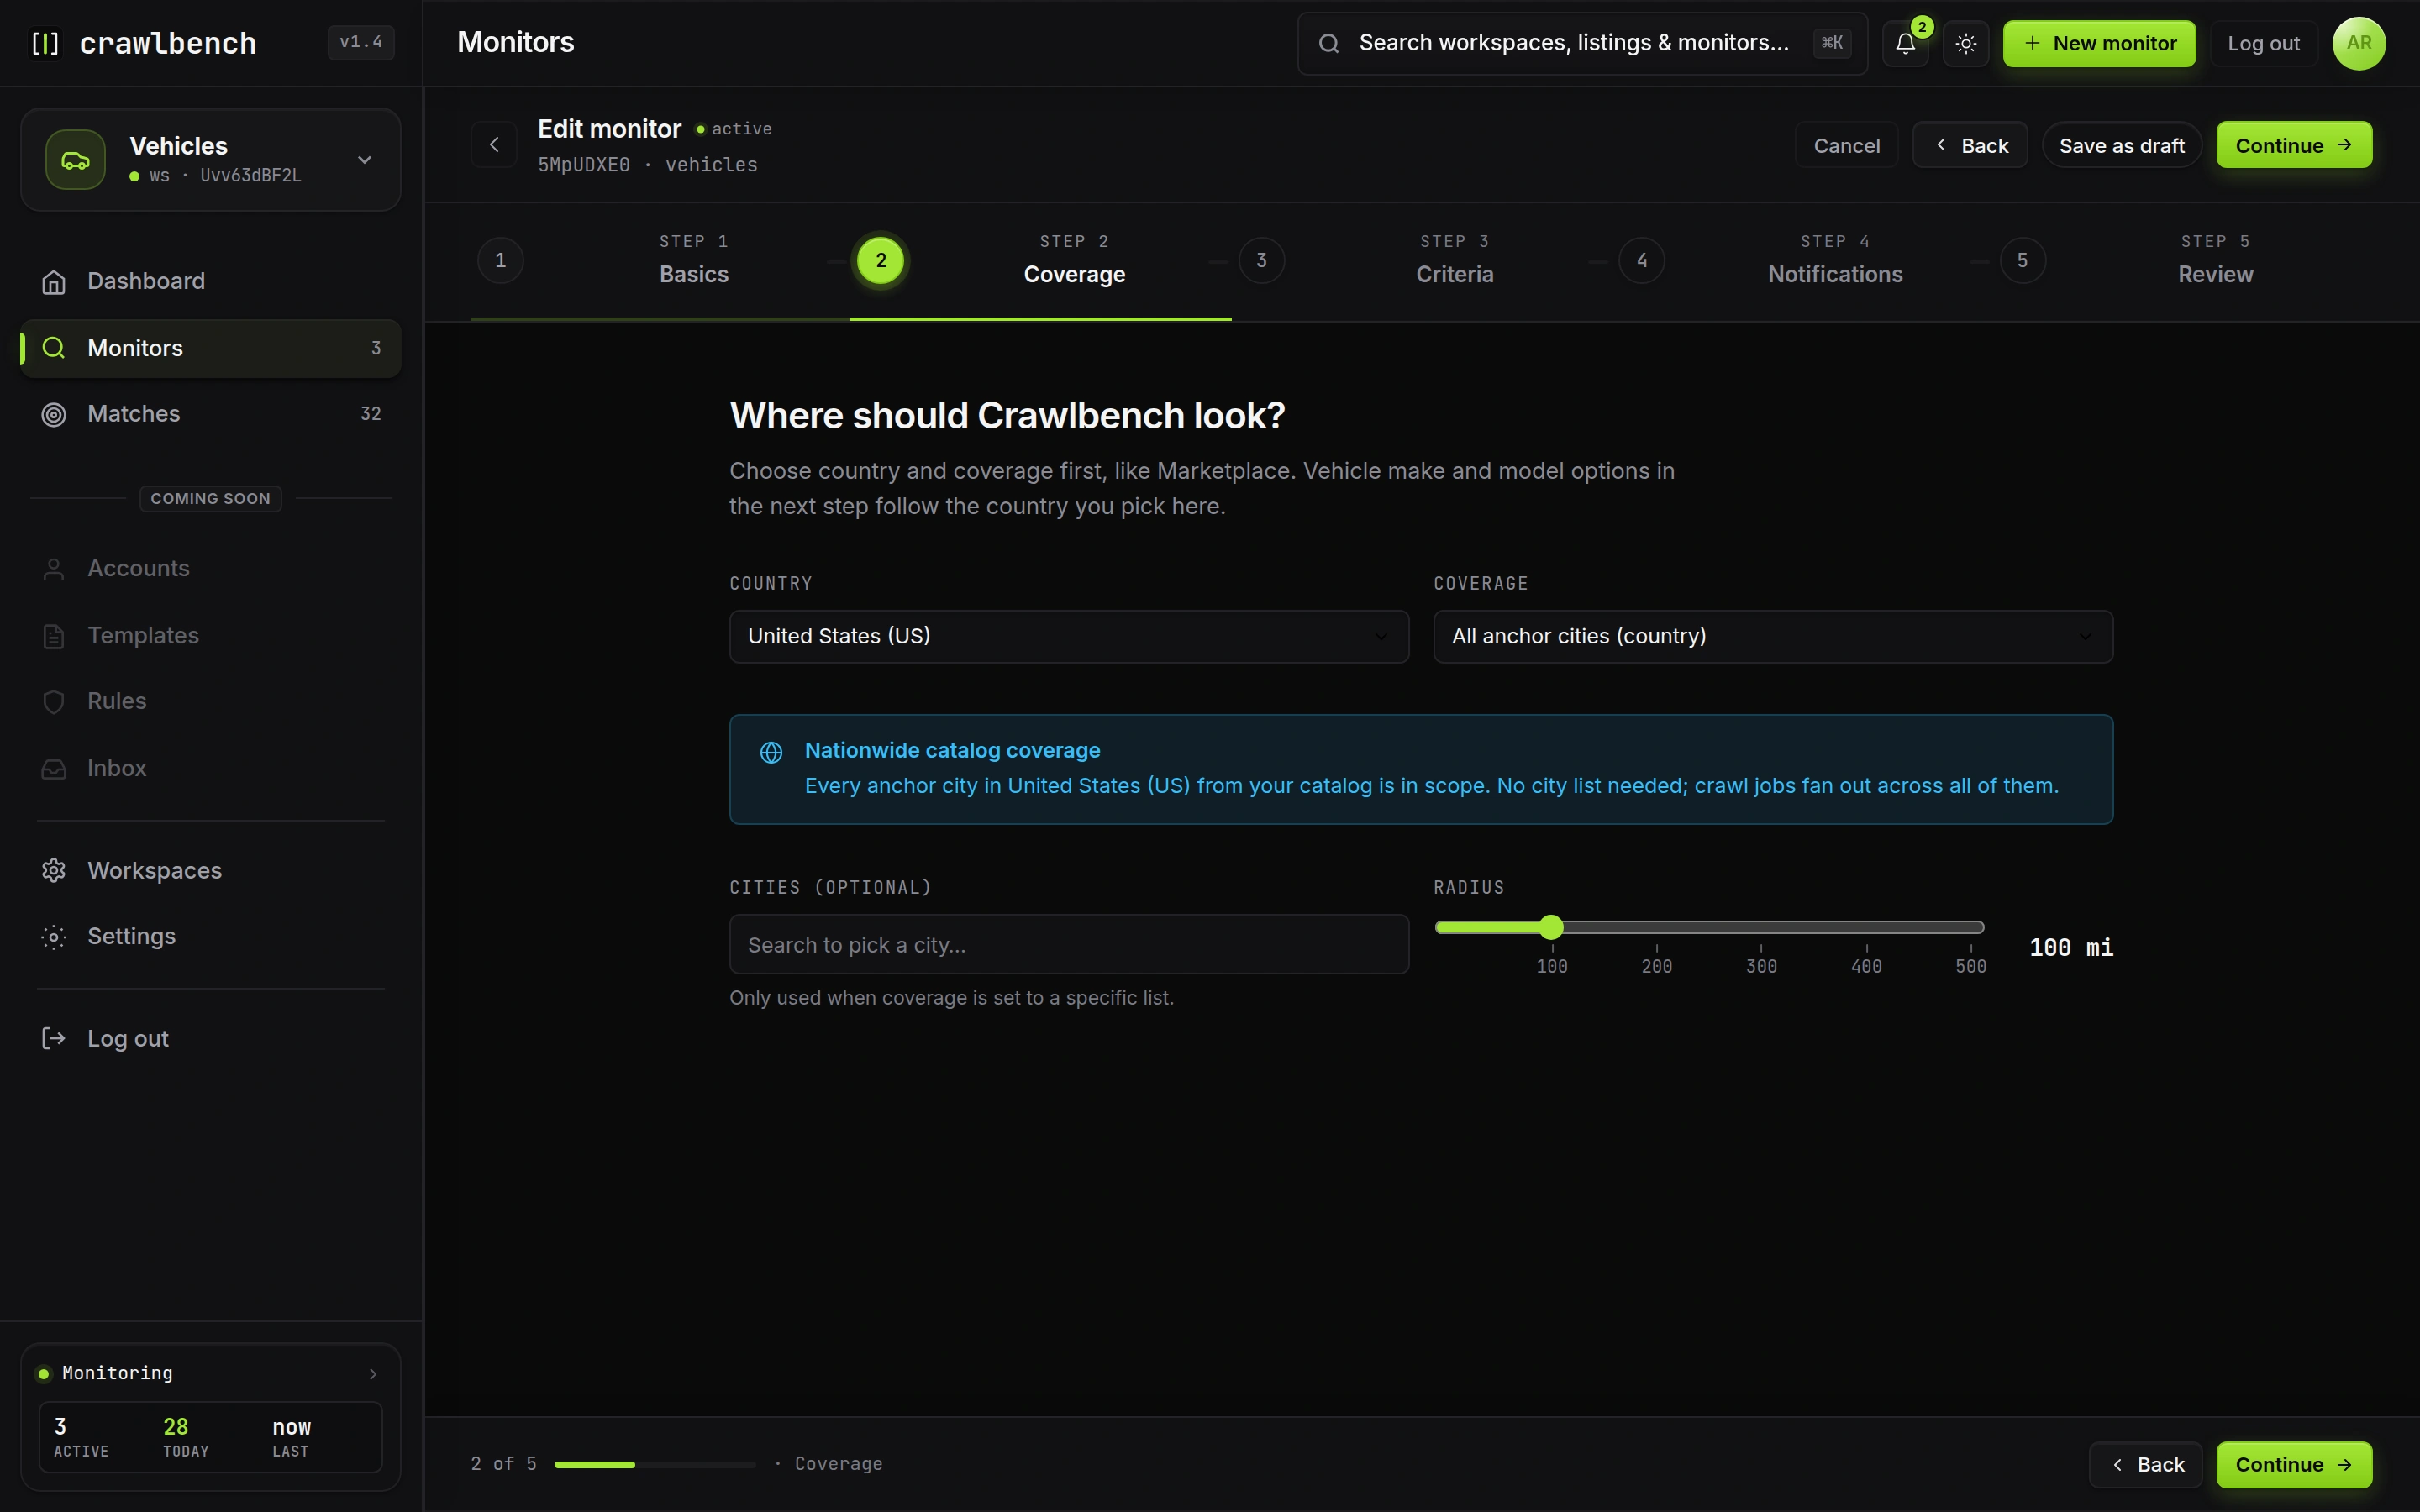Click the footer Back button
Image resolution: width=2420 pixels, height=1512 pixels.
[2146, 1465]
